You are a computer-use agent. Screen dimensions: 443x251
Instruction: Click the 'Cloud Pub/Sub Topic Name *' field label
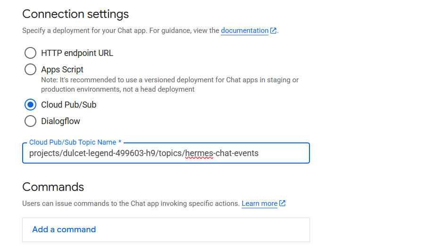75,142
